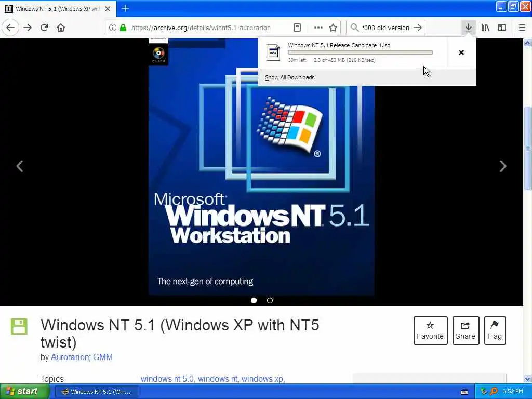Share this archive item
The image size is (532, 399).
pyautogui.click(x=465, y=330)
